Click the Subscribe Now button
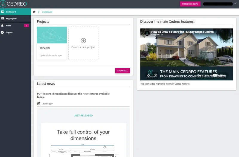This screenshot has width=239, height=157. coord(190,4)
